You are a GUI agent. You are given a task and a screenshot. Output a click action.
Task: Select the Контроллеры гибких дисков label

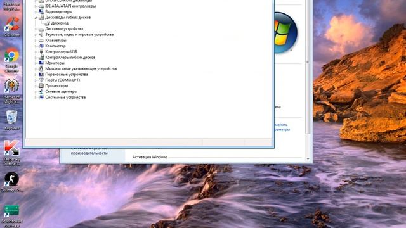click(x=70, y=58)
